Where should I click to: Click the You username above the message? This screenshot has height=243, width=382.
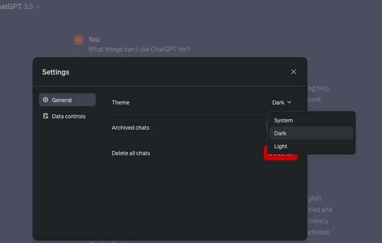[x=94, y=40]
